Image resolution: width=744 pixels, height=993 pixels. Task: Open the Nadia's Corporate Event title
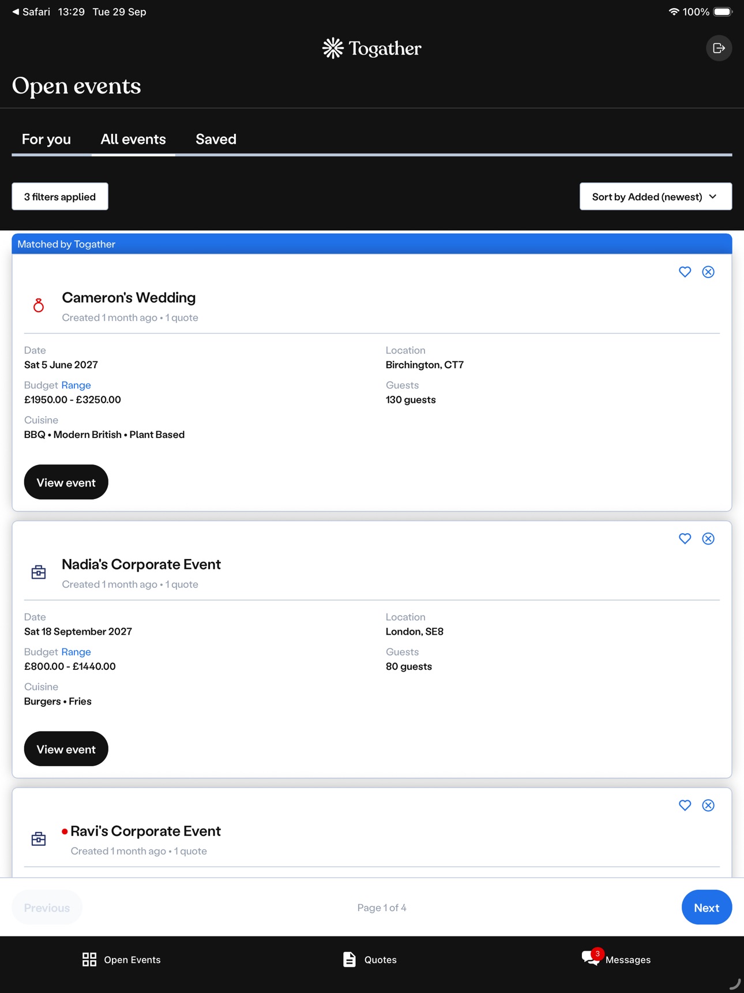tap(141, 564)
